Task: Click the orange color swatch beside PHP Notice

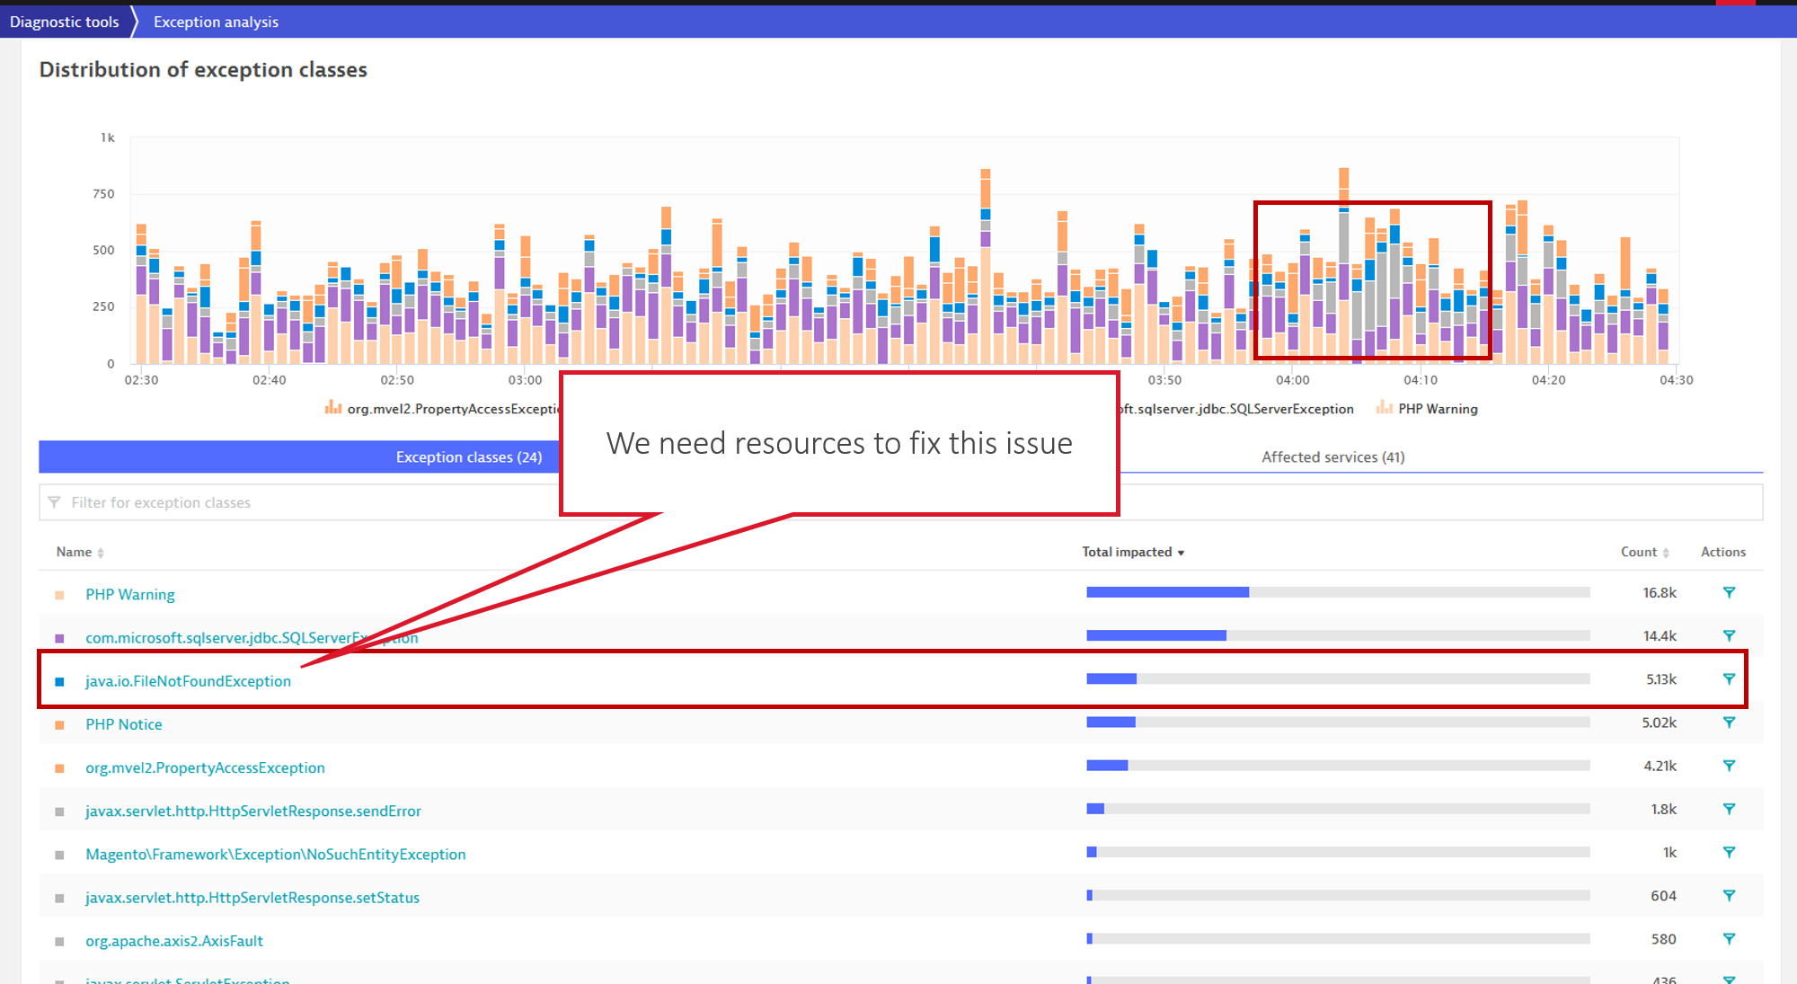Action: [x=59, y=723]
